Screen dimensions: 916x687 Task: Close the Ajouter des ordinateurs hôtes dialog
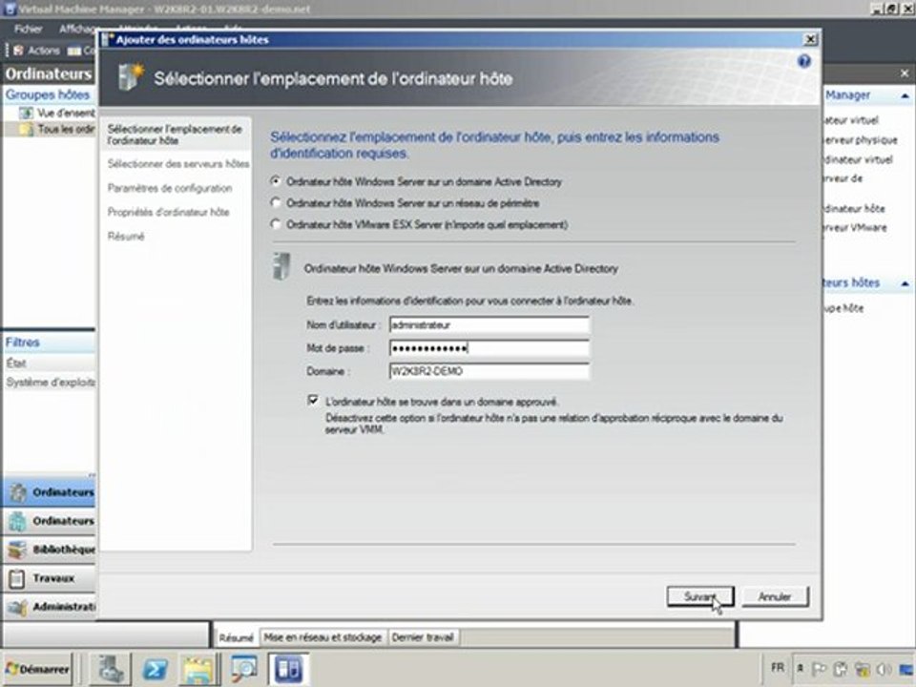810,39
